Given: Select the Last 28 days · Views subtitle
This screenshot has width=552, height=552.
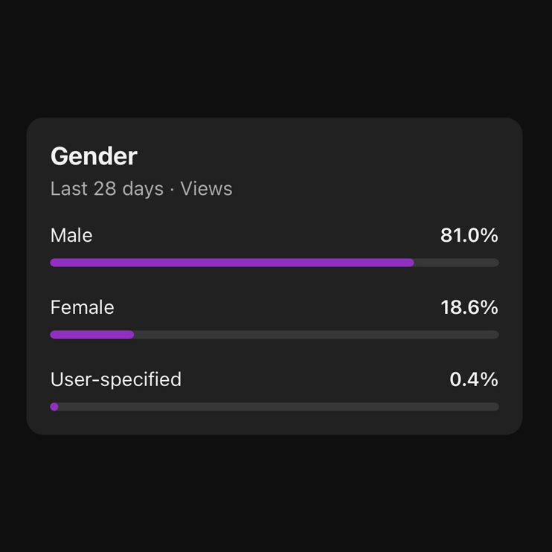Looking at the screenshot, I should click(141, 188).
